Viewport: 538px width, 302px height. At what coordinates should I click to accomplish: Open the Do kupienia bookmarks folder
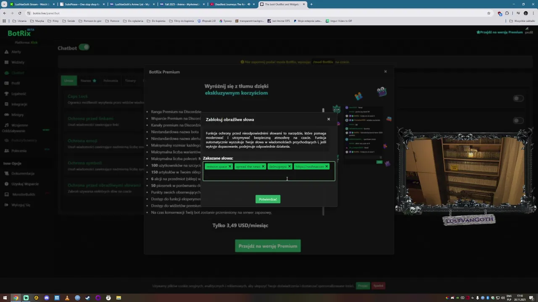[x=156, y=21]
